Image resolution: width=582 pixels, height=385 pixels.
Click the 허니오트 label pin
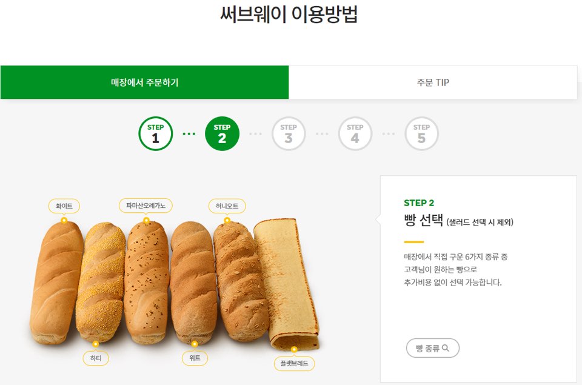pyautogui.click(x=228, y=206)
